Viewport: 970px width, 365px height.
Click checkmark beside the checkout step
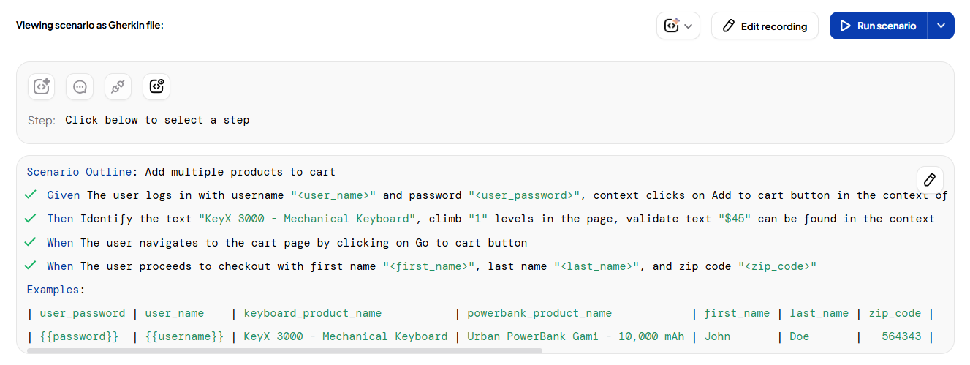[x=31, y=266]
